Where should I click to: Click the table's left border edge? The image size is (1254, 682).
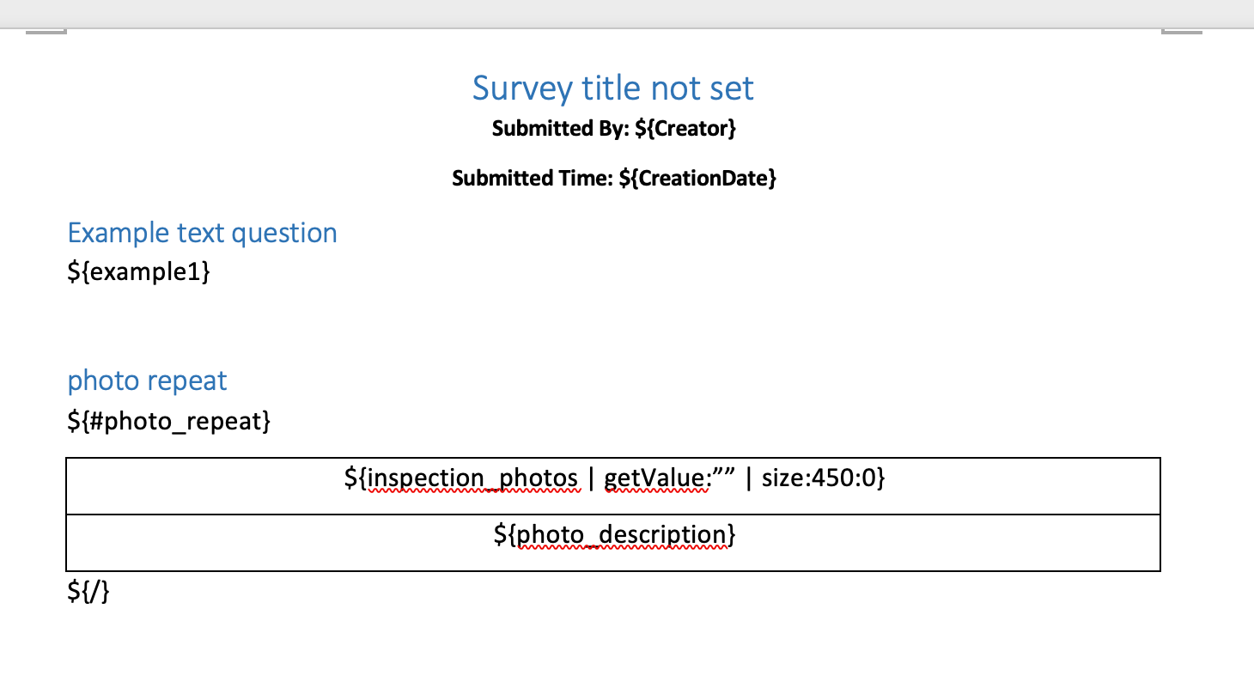(x=66, y=514)
